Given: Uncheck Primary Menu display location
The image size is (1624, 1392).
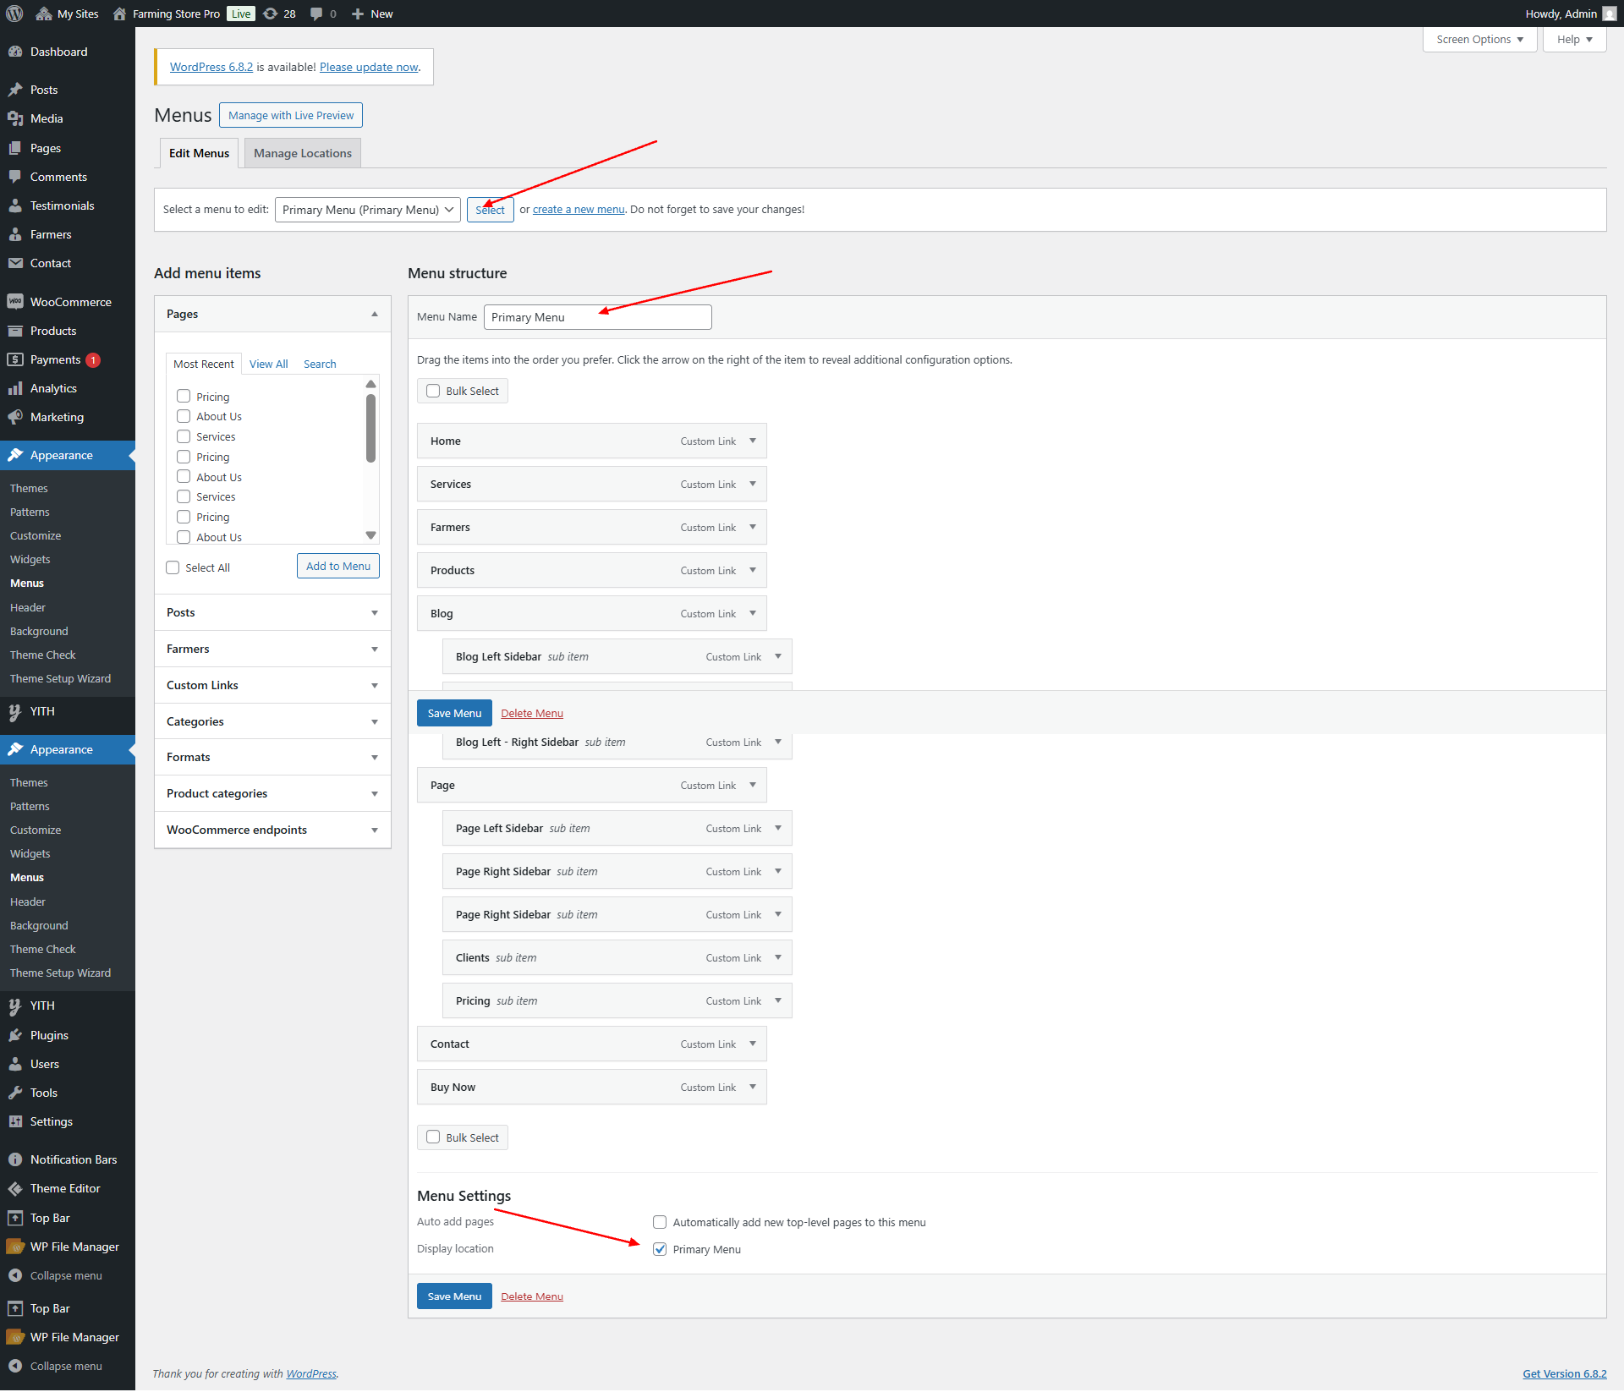Looking at the screenshot, I should point(660,1249).
